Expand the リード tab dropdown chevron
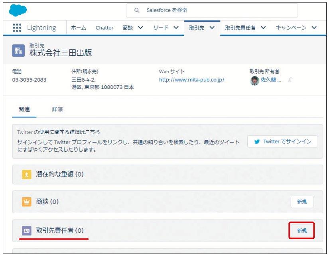The image size is (329, 257). [176, 27]
